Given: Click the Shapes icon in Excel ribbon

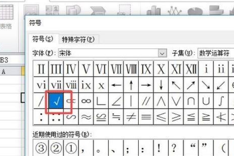Looking at the screenshot, I should 73,10.
